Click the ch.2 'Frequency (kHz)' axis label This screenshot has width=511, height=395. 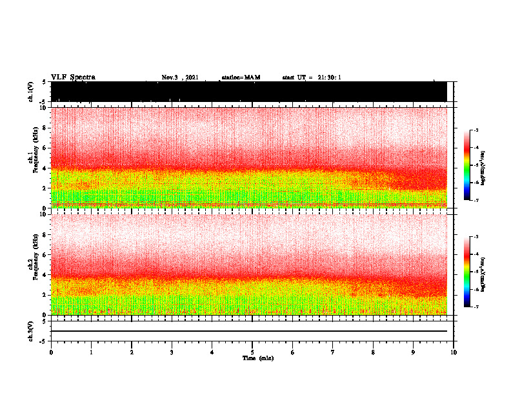[x=35, y=257]
